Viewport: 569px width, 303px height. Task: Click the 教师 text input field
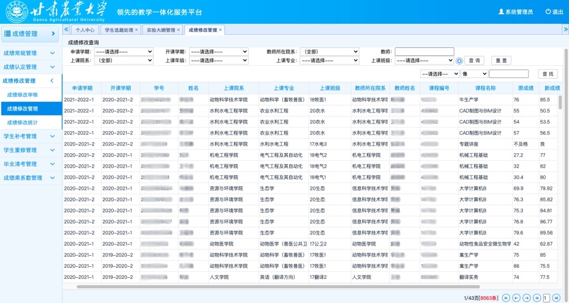click(x=424, y=52)
